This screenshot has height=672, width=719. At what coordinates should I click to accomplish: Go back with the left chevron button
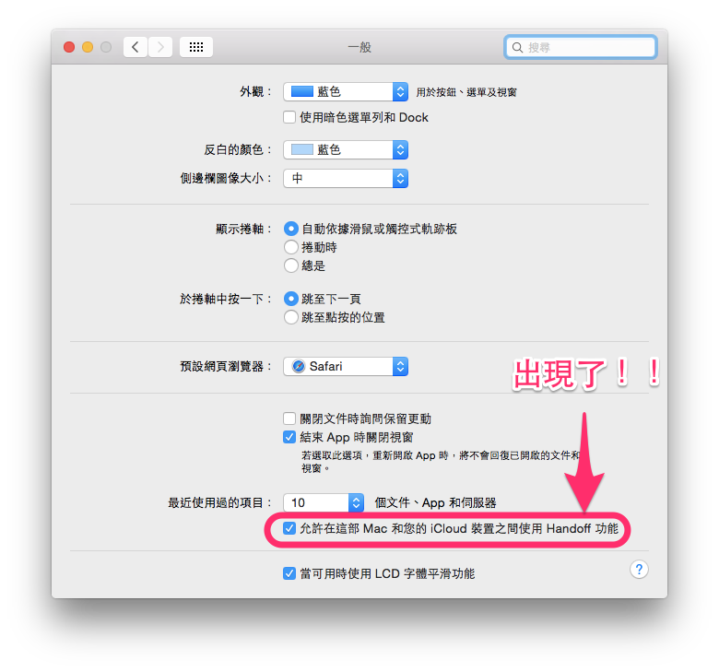click(x=136, y=47)
